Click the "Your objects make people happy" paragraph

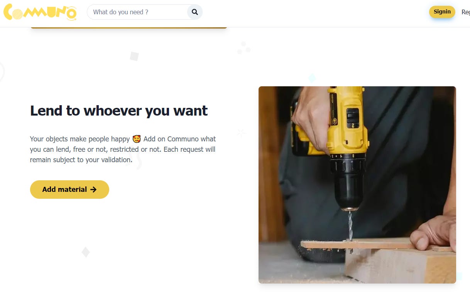123,149
